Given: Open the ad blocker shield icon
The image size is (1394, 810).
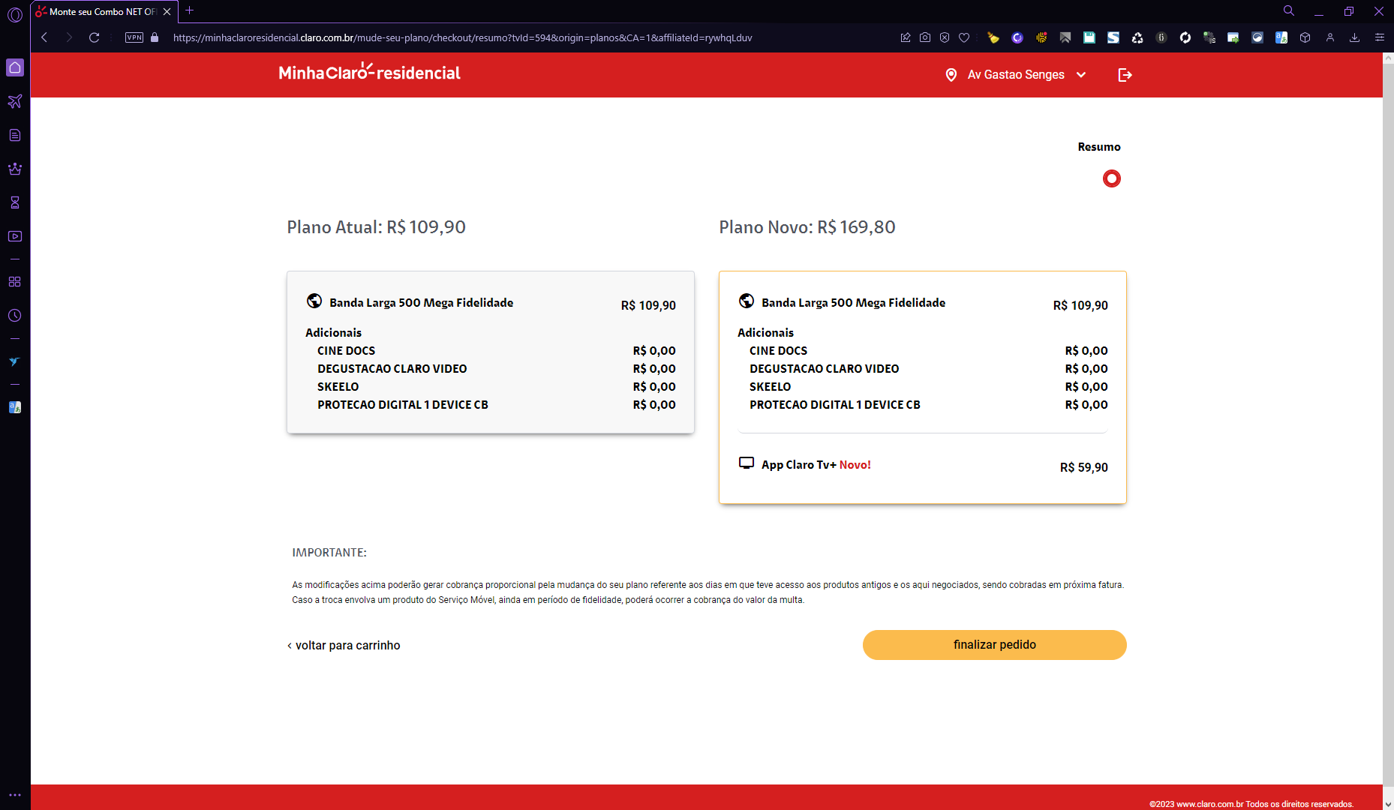Looking at the screenshot, I should point(945,37).
